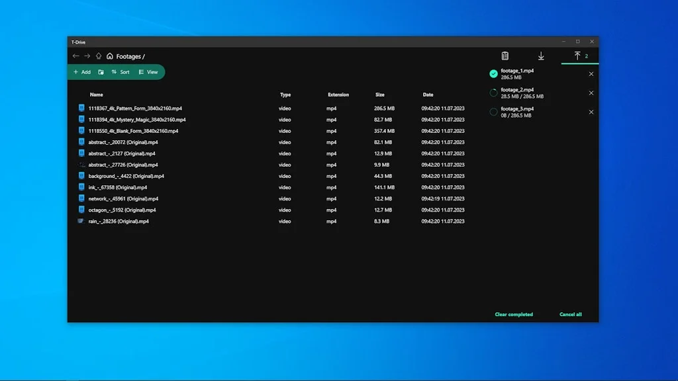Click the green completed checkmark beside footage_1.mp4
Image resolution: width=678 pixels, height=381 pixels.
[x=493, y=73]
